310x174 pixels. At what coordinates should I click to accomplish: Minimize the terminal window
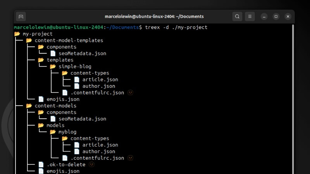[264, 17]
